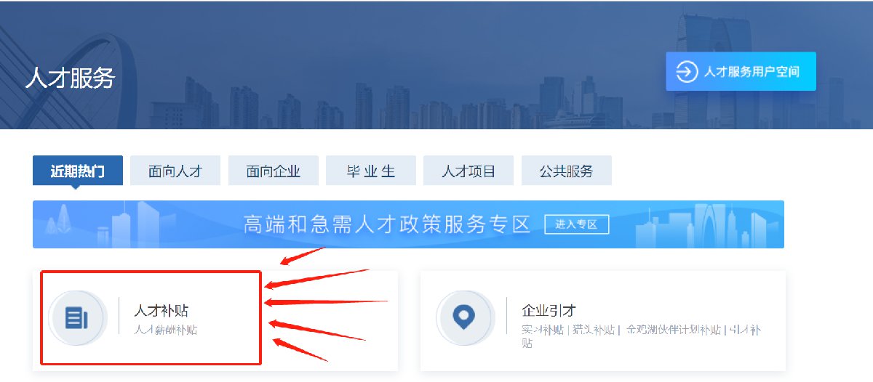Click the 进入专区 button on the banner
This screenshot has height=382, width=873.
577,224
